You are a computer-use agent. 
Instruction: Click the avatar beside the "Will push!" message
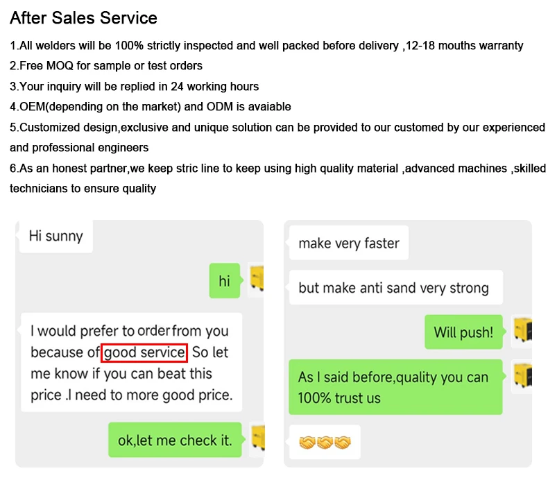522,331
